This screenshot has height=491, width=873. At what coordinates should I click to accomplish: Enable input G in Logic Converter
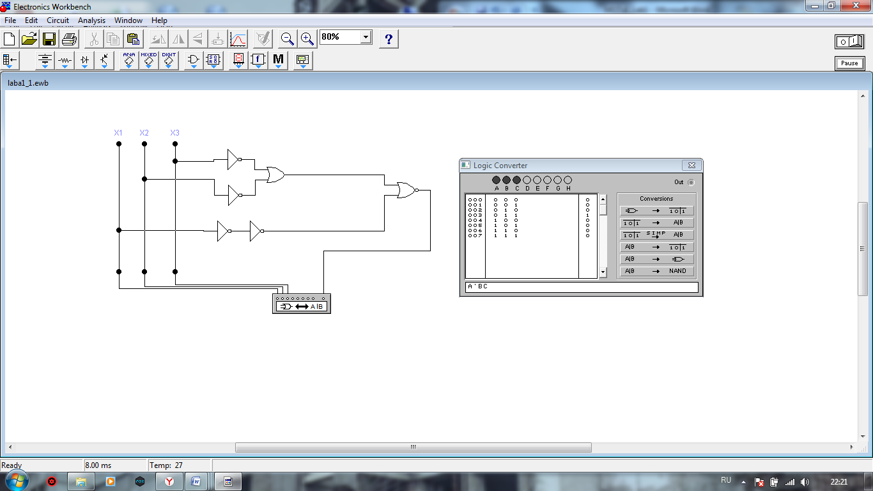(x=558, y=180)
